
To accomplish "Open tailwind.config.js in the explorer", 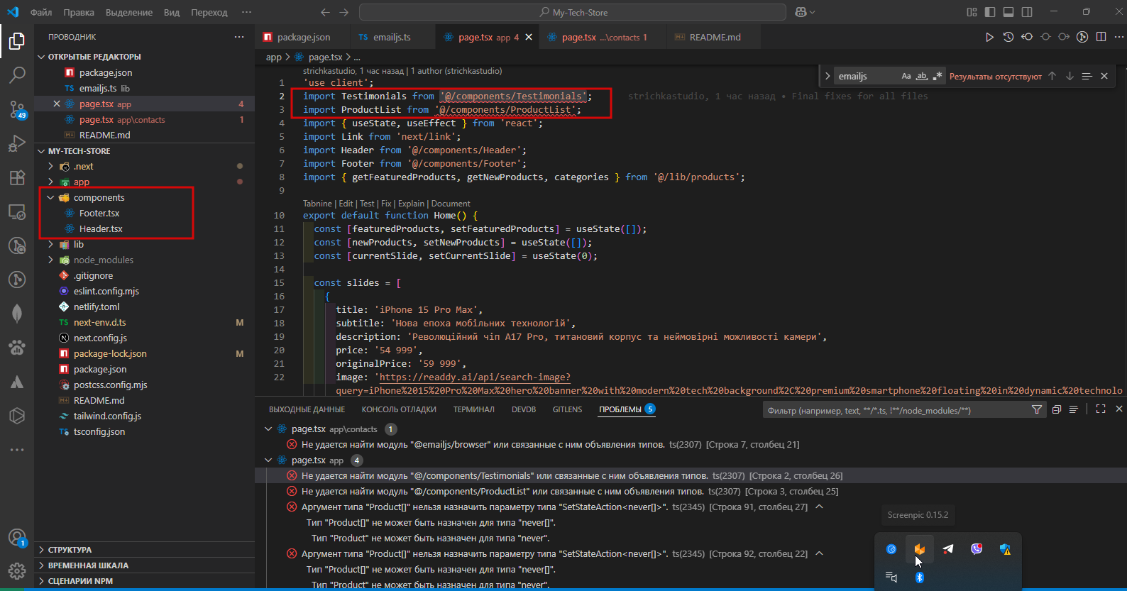I will 107,416.
